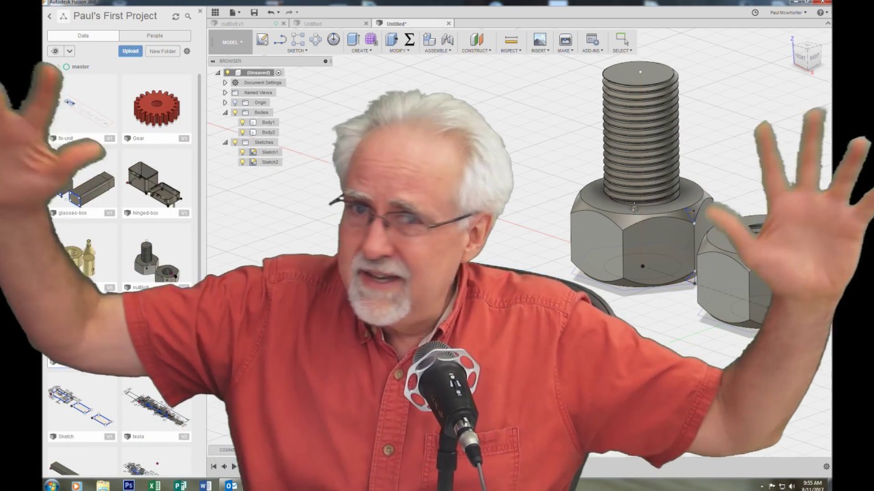The width and height of the screenshot is (874, 491).
Task: Click the Make 3D print icon
Action: (565, 40)
